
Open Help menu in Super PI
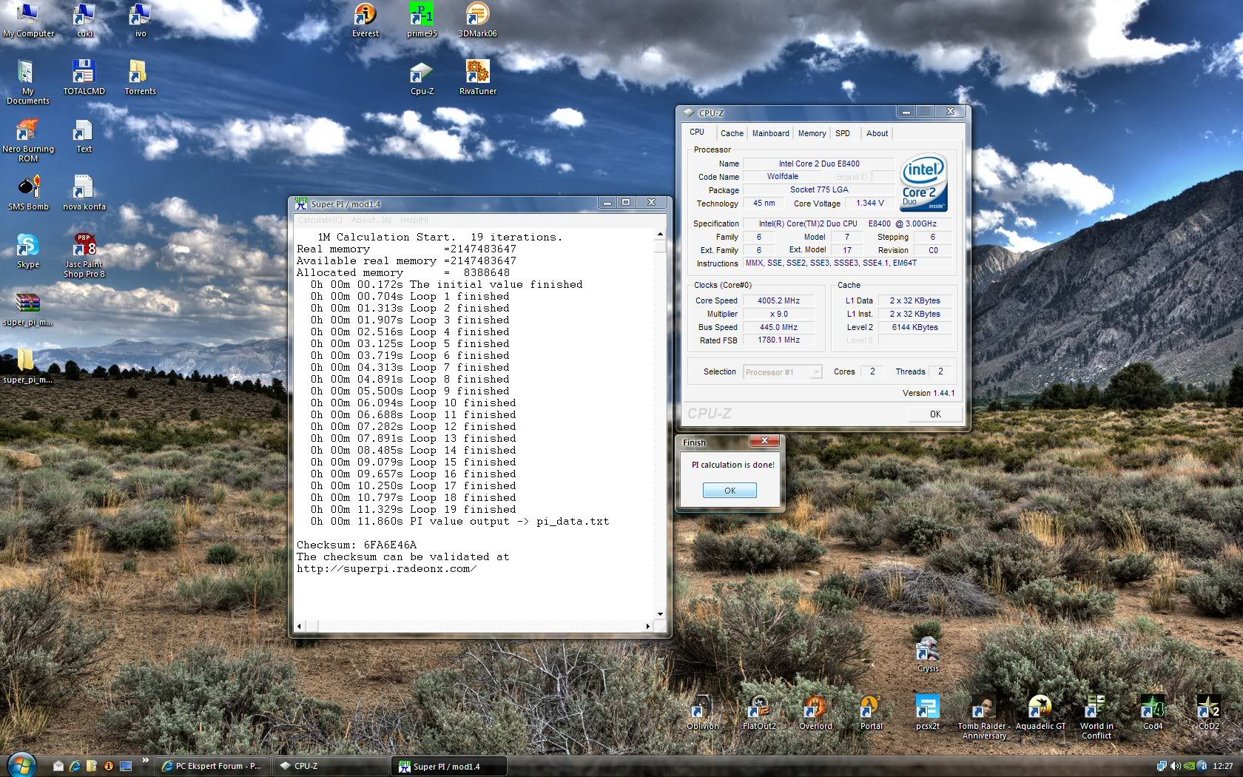(x=414, y=220)
